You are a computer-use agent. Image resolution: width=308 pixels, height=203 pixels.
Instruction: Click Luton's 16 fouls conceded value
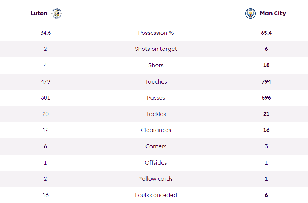45,195
